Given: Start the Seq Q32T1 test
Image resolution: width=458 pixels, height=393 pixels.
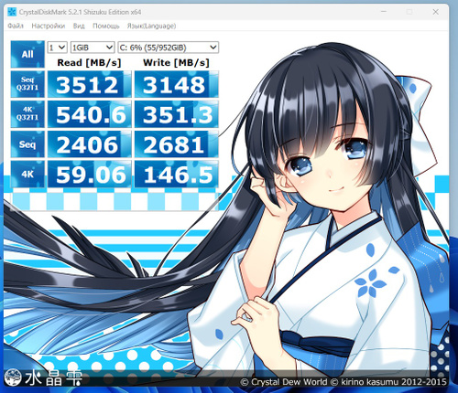Looking at the screenshot, I should point(27,84).
